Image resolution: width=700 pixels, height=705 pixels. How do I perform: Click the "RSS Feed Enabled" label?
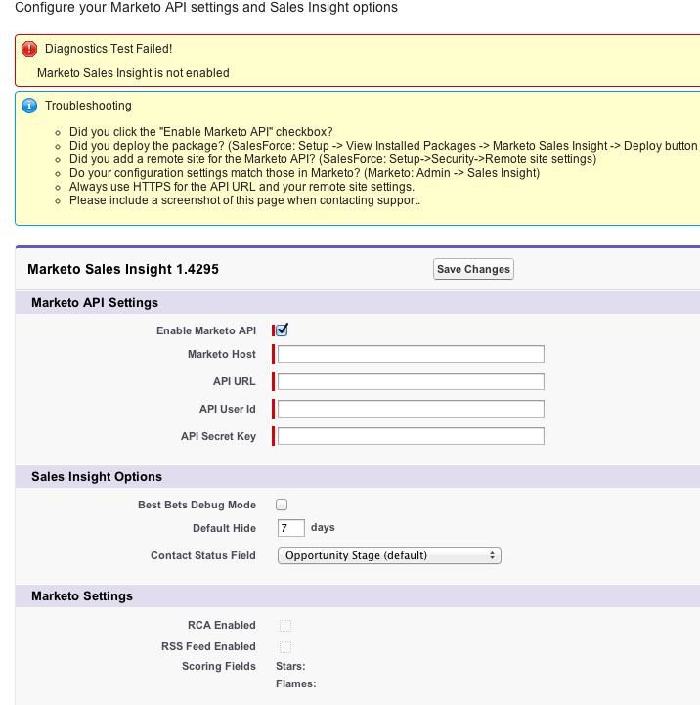tap(208, 646)
